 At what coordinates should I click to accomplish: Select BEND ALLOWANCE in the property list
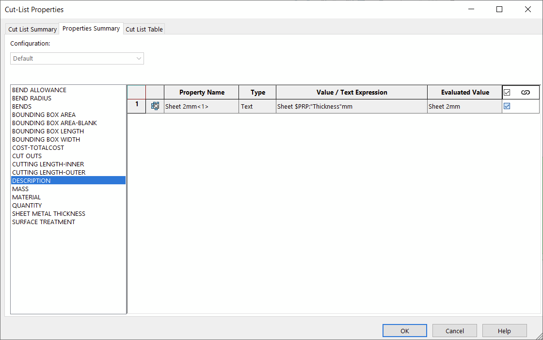68,90
